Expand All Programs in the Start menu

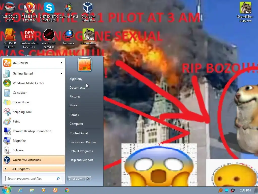(x=34, y=169)
